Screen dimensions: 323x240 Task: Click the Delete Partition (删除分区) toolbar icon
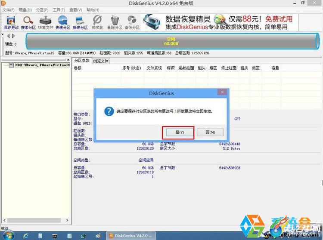(x=115, y=22)
